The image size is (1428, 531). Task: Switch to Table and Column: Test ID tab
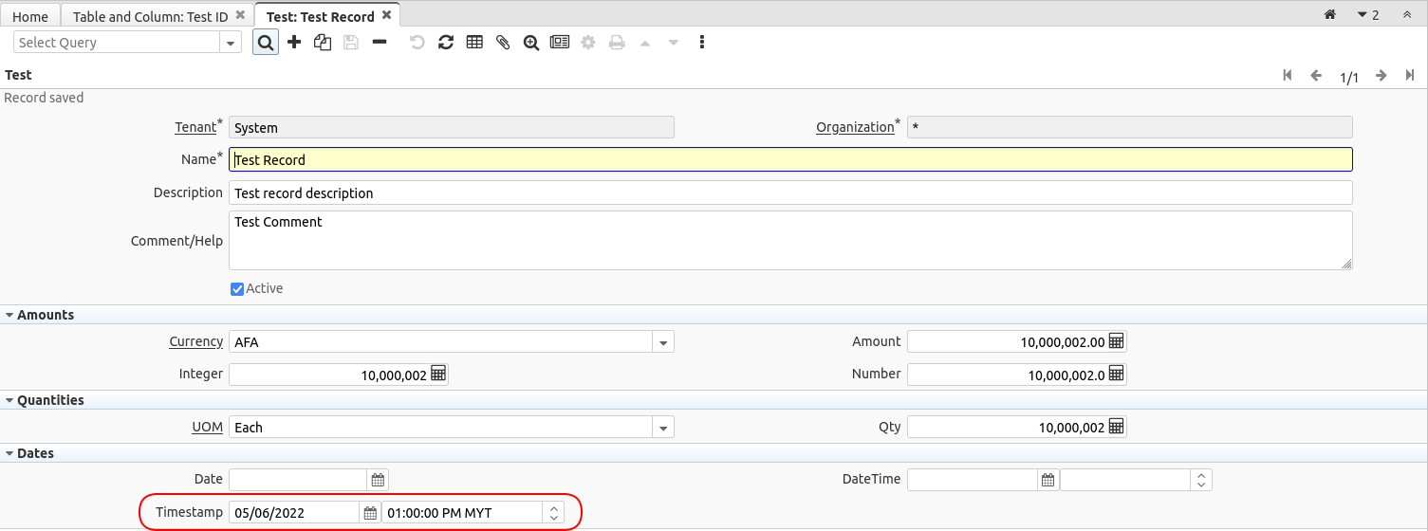point(150,16)
